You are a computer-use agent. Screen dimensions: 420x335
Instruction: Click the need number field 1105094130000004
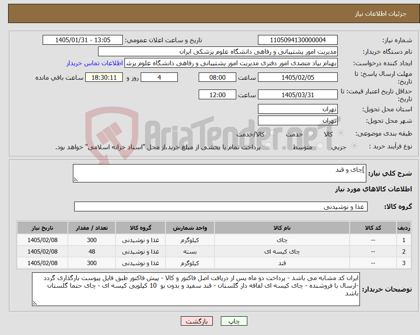[x=298, y=40]
